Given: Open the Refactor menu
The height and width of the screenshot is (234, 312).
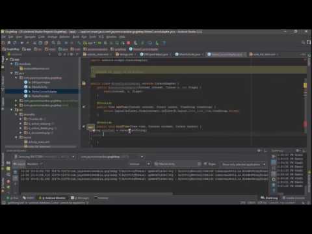Looking at the screenshot, I should (x=64, y=37).
